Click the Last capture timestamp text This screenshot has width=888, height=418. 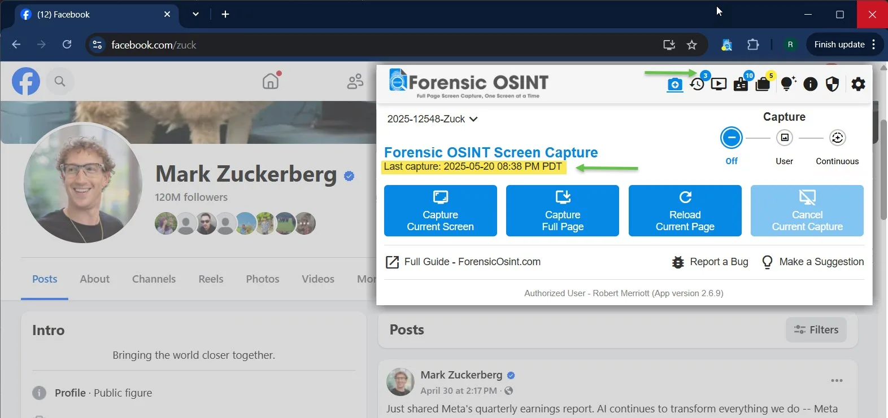pyautogui.click(x=473, y=166)
